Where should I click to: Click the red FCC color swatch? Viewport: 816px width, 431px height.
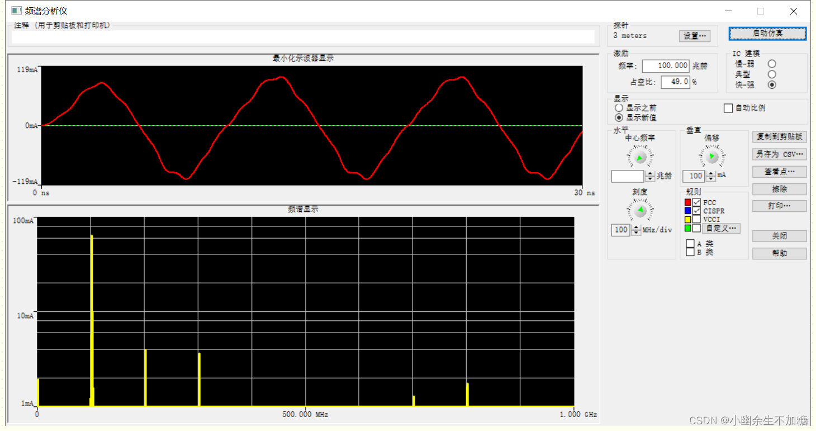(x=687, y=202)
